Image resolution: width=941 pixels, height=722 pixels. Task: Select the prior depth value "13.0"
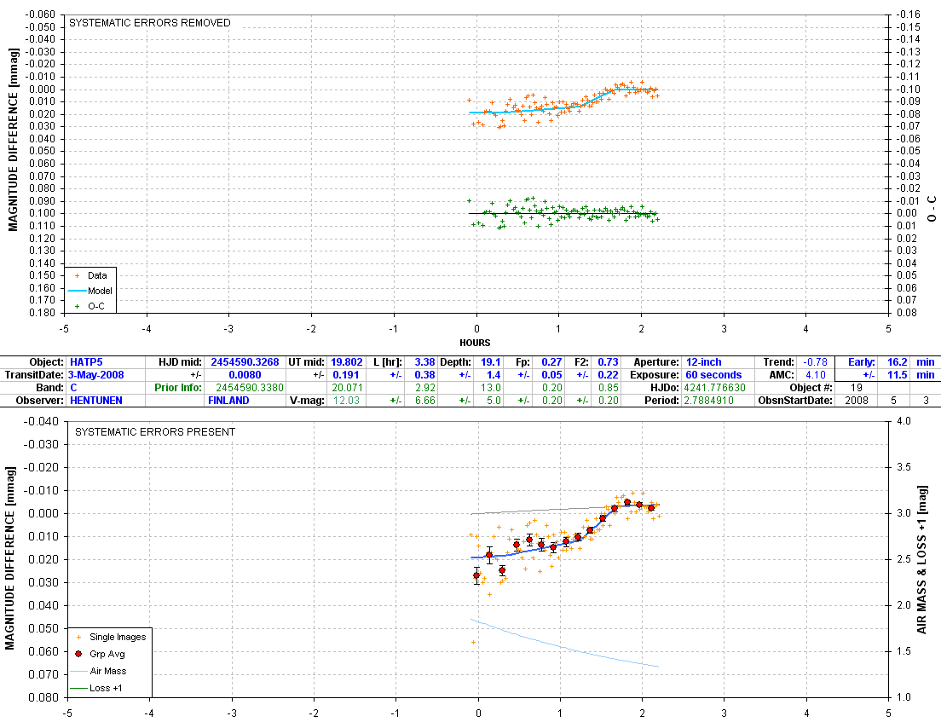[491, 388]
